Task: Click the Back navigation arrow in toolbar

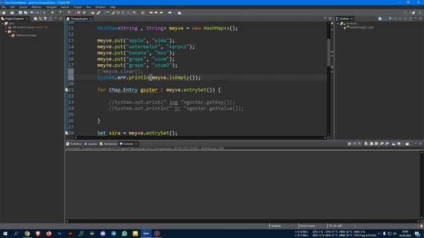Action: 162,13
